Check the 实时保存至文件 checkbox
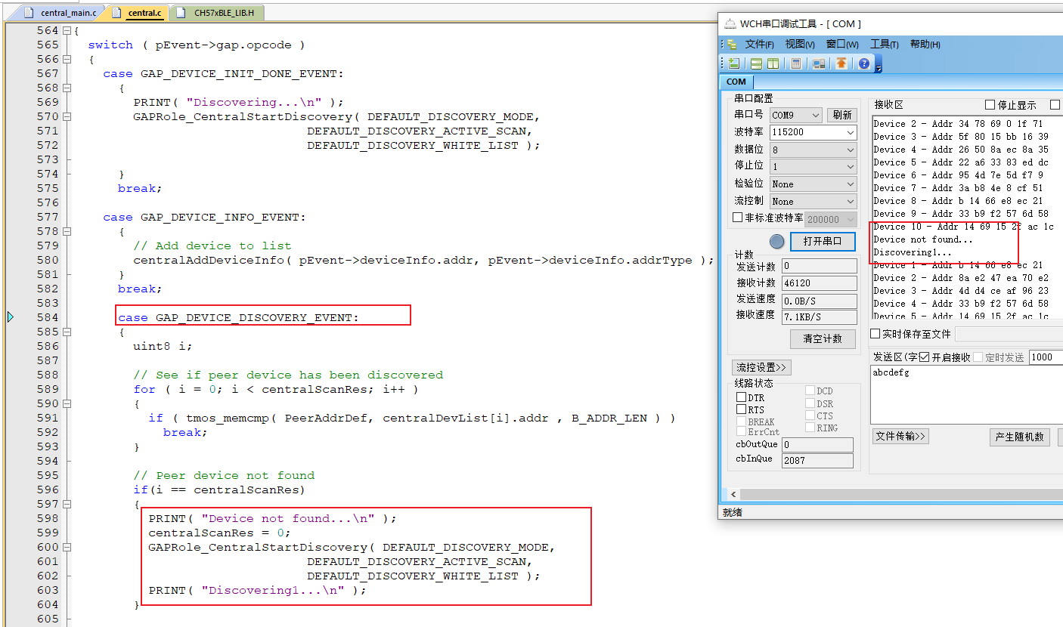 (x=876, y=334)
